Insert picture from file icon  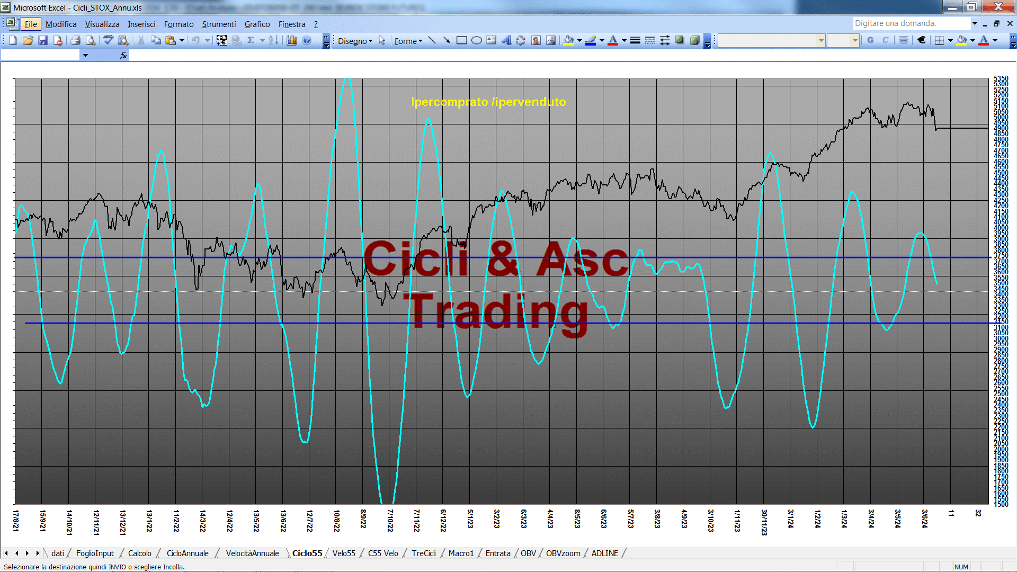pos(550,40)
